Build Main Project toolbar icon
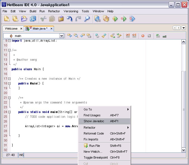 tap(97, 19)
